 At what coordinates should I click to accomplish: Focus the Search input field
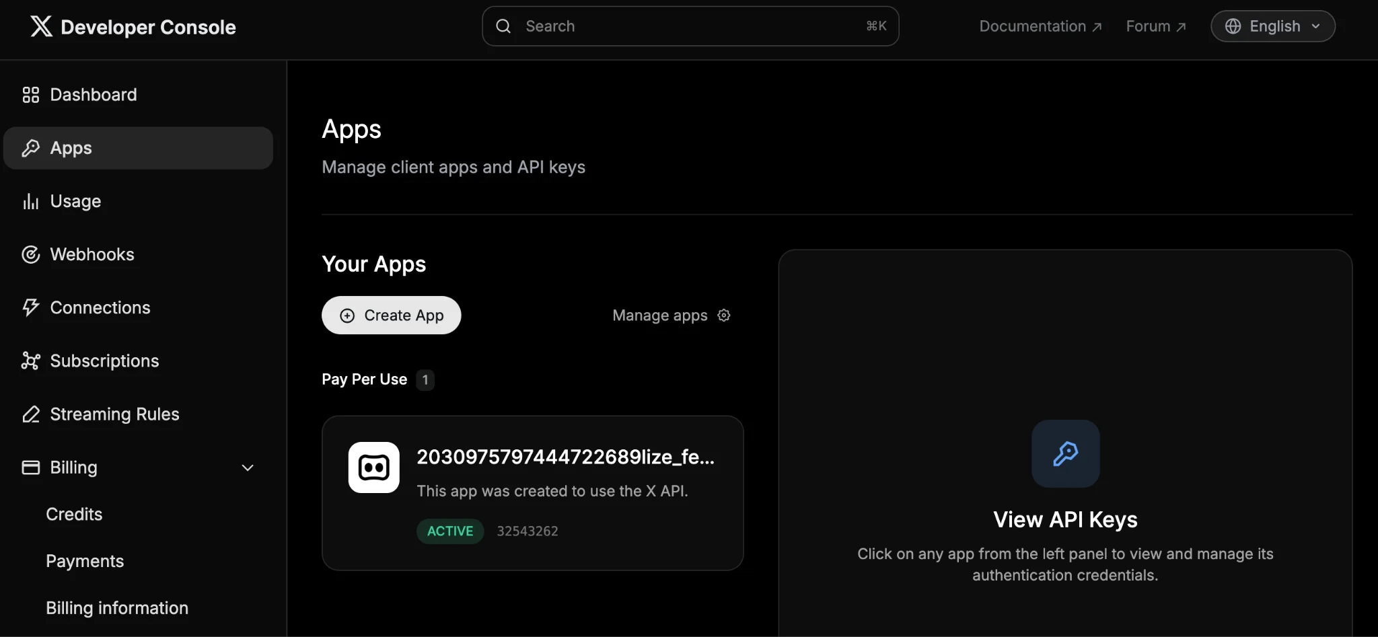(690, 26)
